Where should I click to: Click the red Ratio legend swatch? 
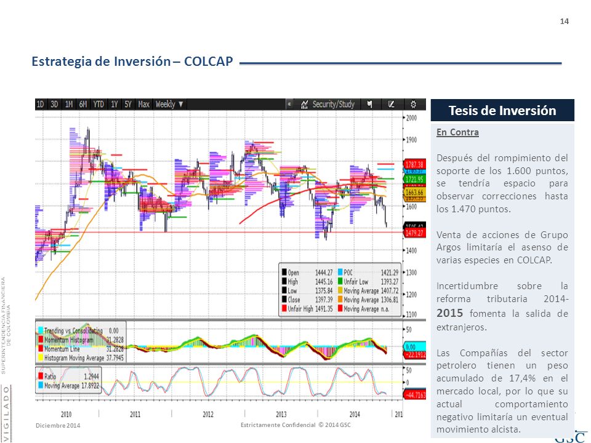pyautogui.click(x=41, y=376)
